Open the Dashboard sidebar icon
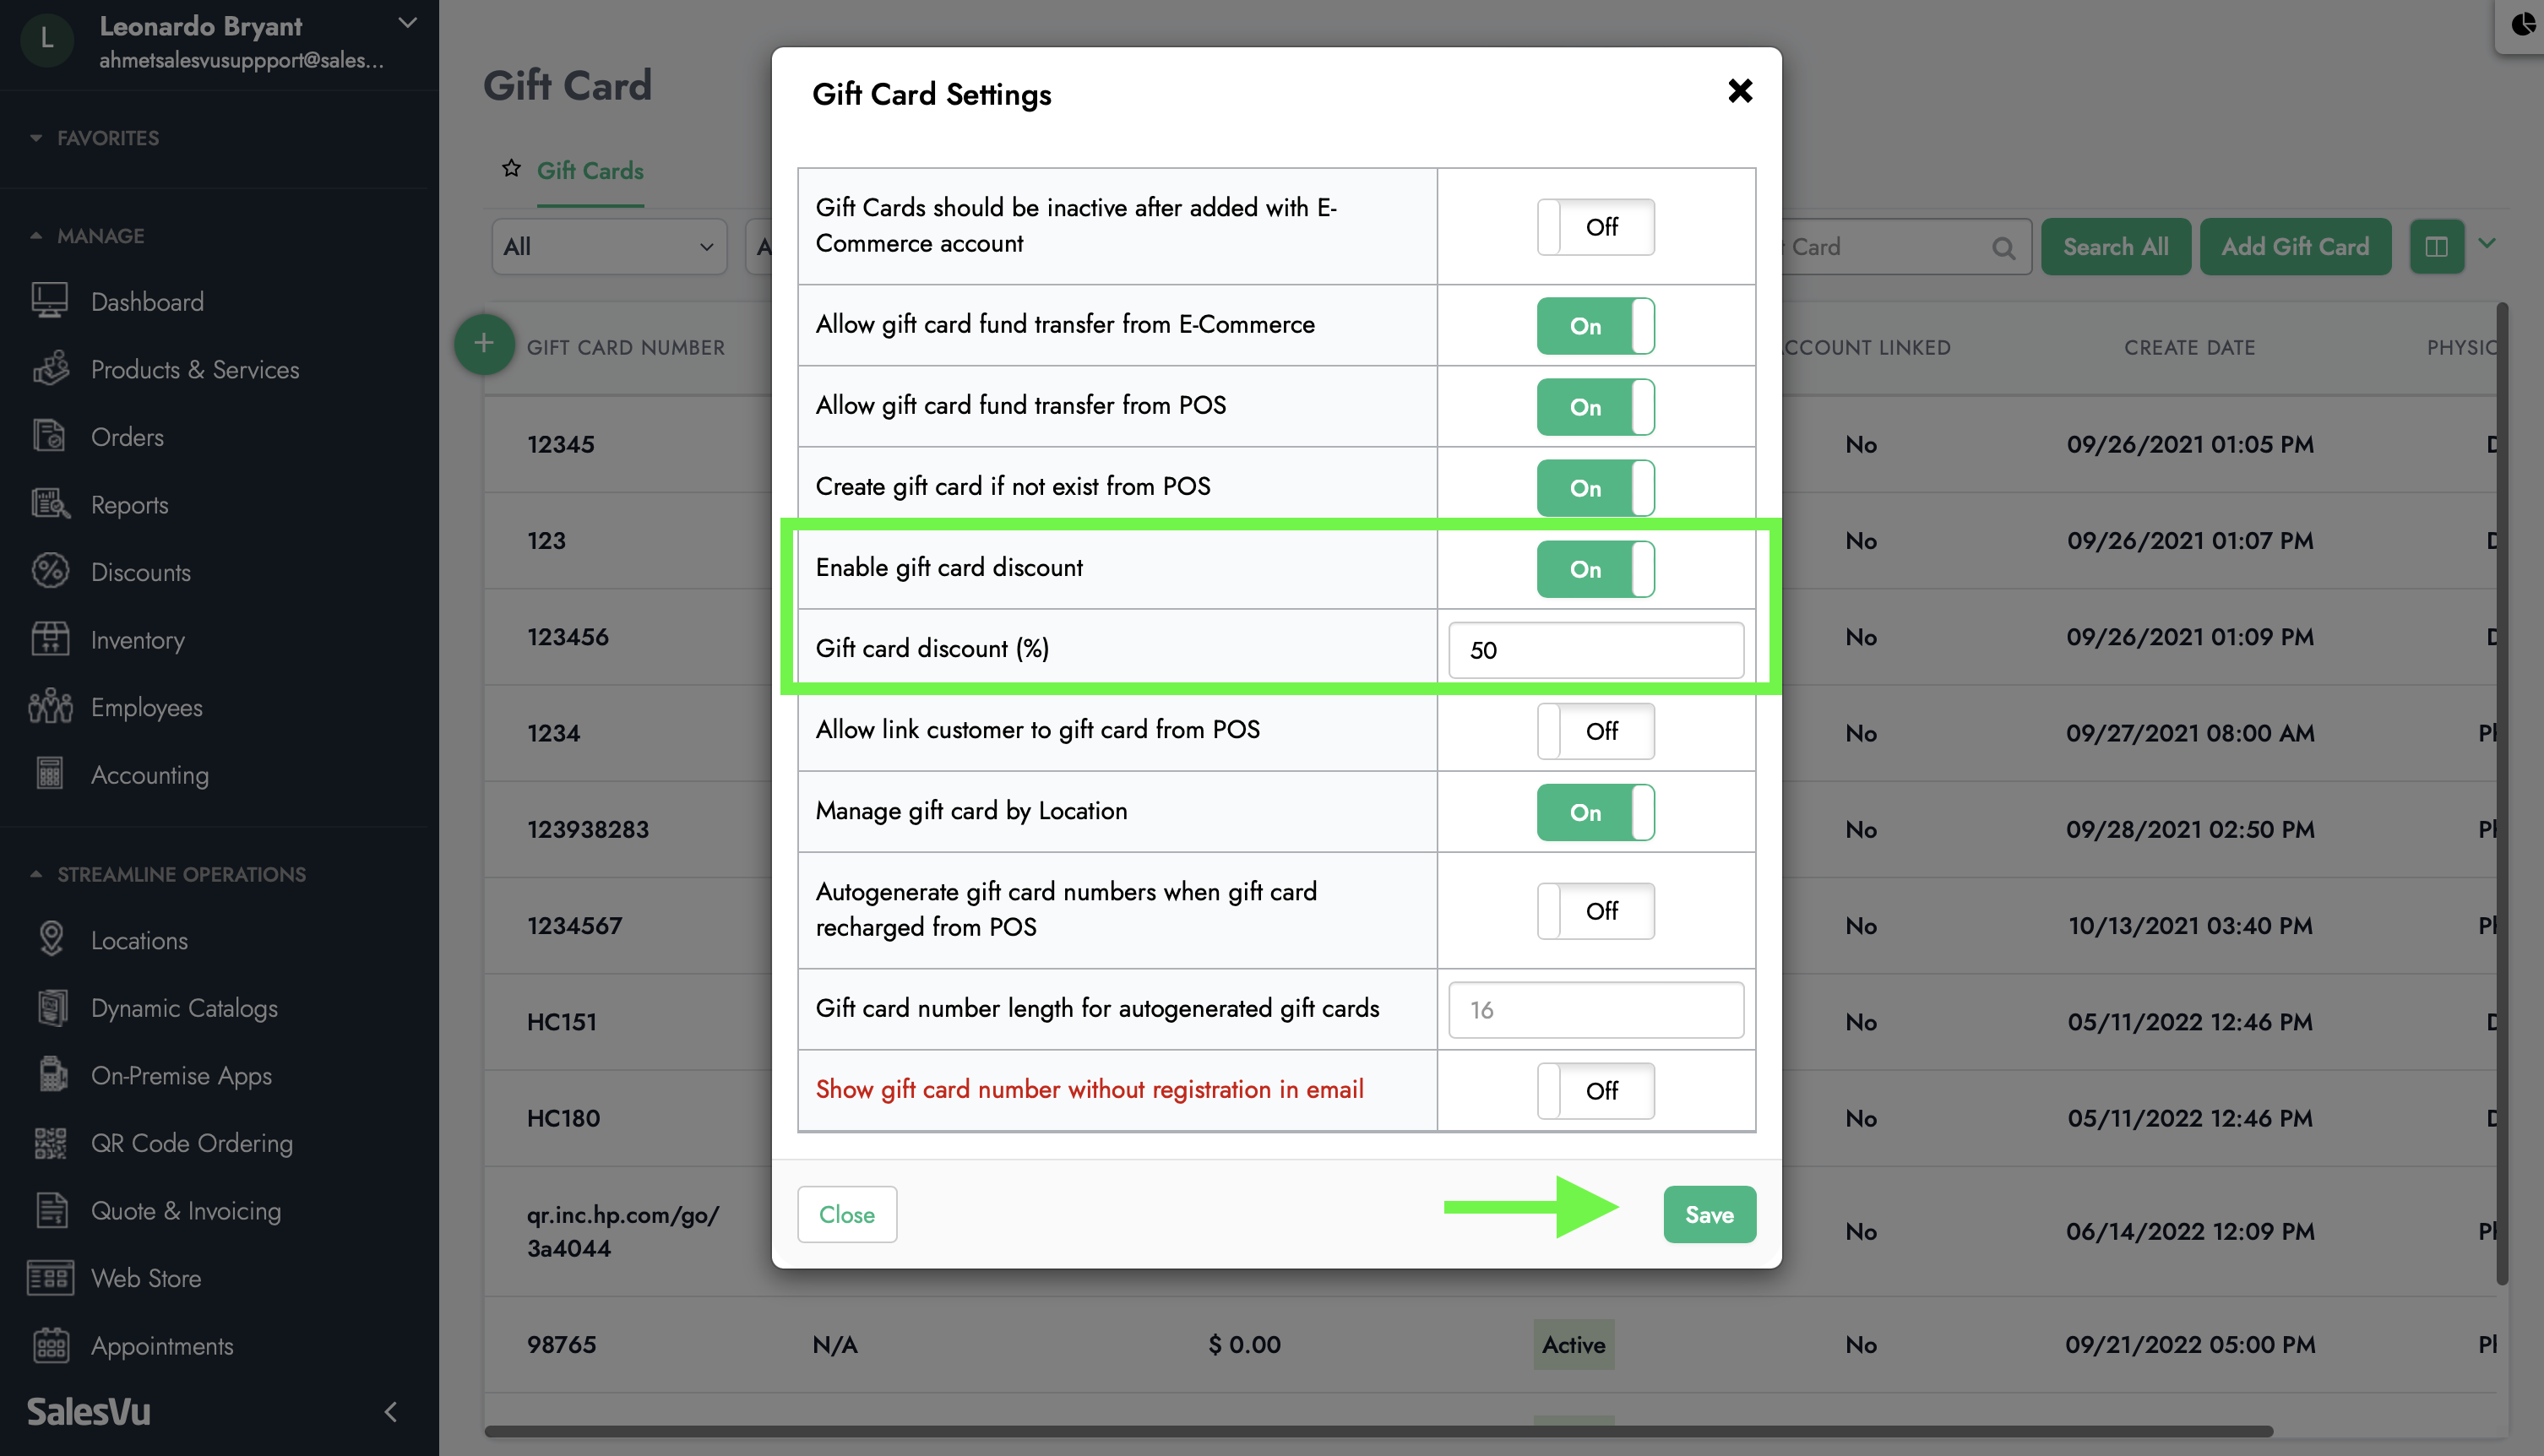 click(x=49, y=301)
